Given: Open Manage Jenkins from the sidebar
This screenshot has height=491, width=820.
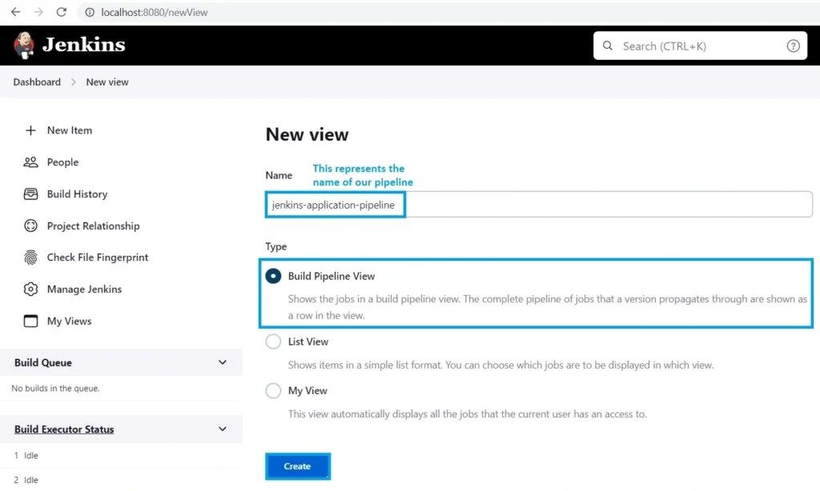Looking at the screenshot, I should point(84,289).
